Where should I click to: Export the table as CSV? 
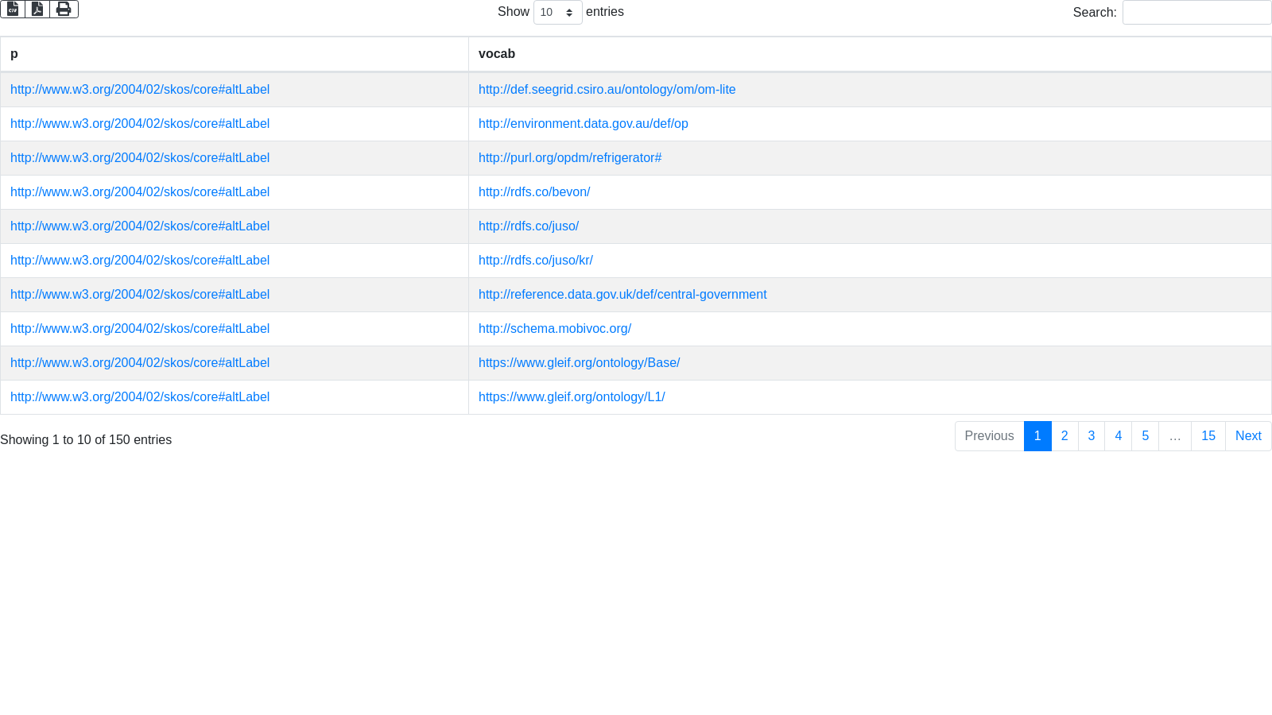click(13, 10)
